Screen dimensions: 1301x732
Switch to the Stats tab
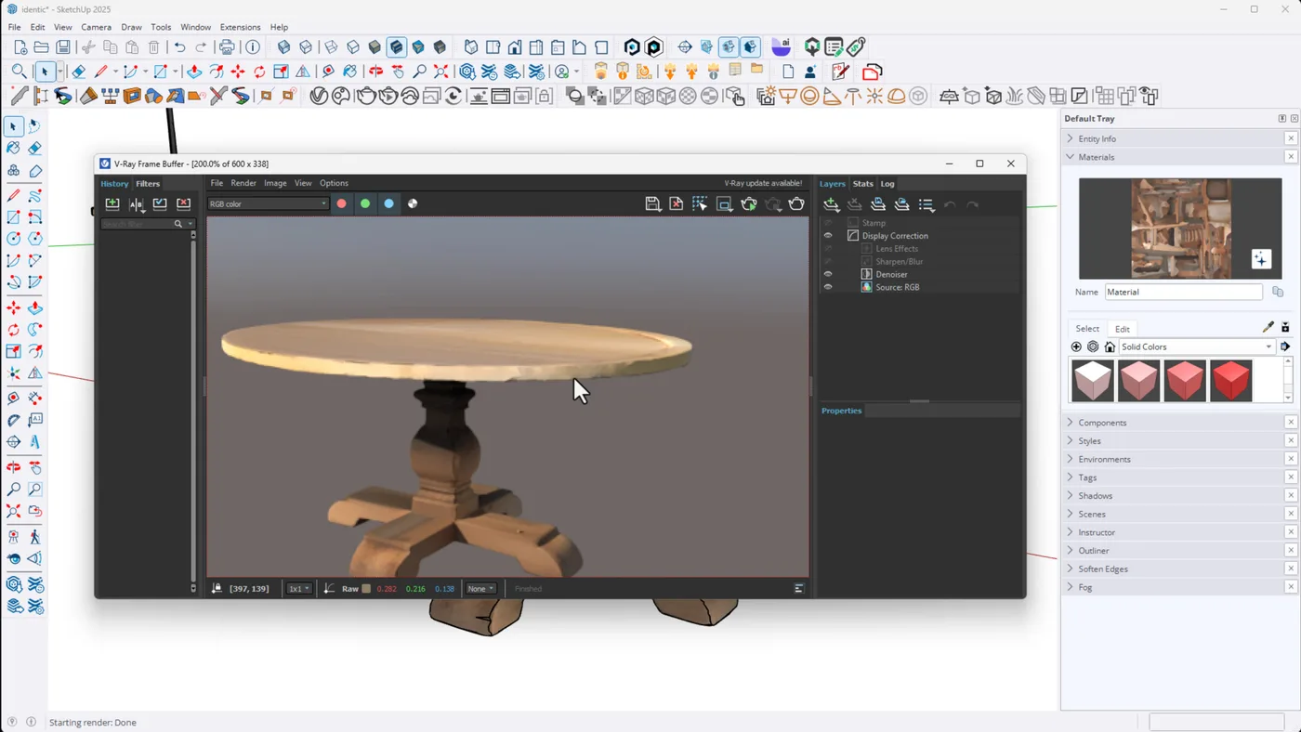(x=862, y=184)
